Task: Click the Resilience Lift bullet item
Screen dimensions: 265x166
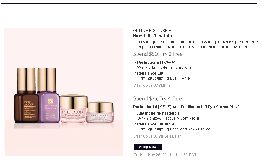Action: tap(150, 73)
